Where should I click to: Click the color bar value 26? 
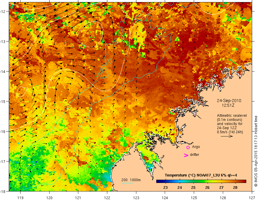pos(207,187)
